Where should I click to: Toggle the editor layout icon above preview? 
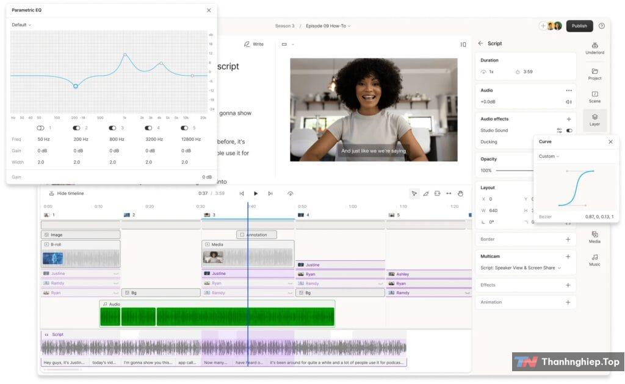(x=463, y=44)
